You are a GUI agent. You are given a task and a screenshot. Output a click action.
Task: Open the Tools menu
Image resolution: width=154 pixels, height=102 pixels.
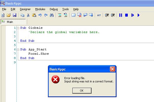point(66,9)
